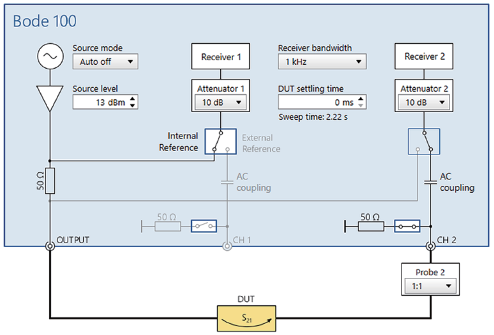Decrease the Source level with the down arrow
The width and height of the screenshot is (494, 335).
coord(132,105)
